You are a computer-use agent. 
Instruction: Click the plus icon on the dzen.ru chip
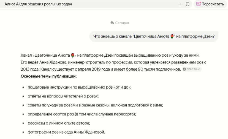click(184, 69)
